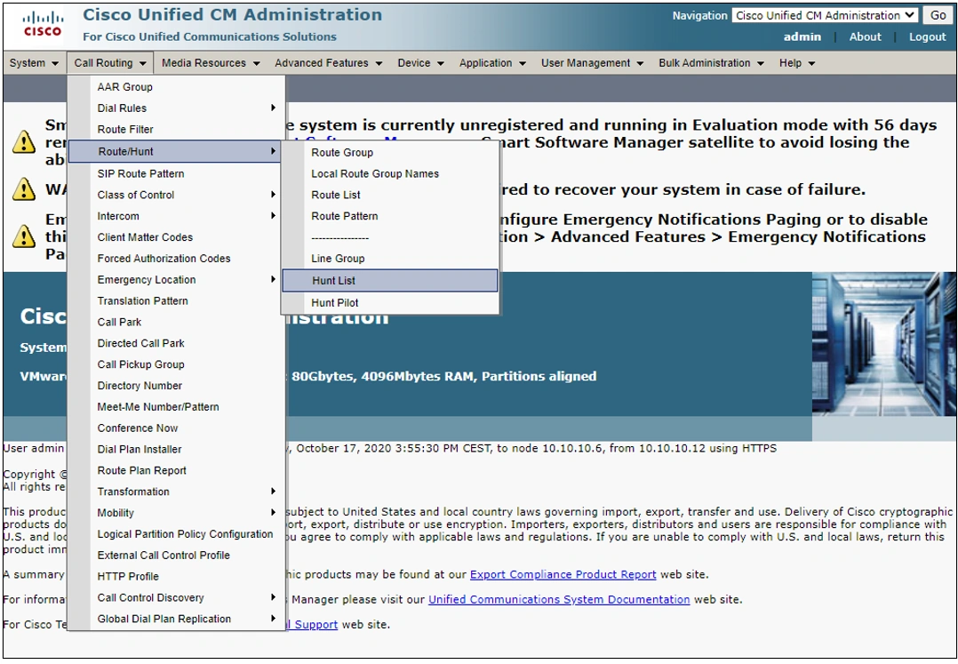Select Hunt List in submenu

(x=390, y=280)
